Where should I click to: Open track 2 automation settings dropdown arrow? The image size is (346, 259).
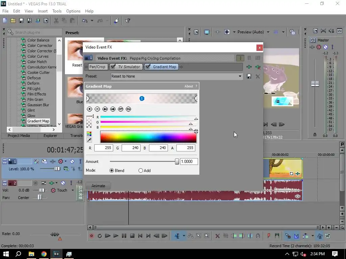56,183
